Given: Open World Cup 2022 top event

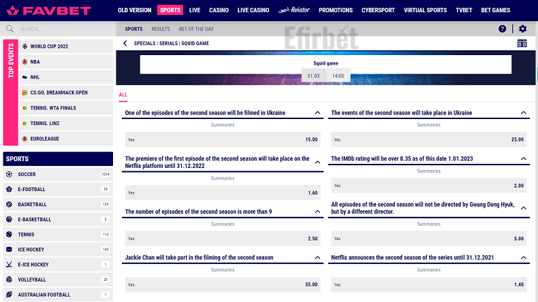Looking at the screenshot, I should (66, 46).
